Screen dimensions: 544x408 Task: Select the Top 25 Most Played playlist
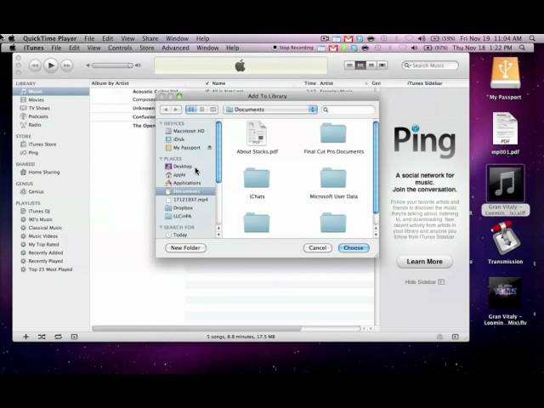coord(50,269)
